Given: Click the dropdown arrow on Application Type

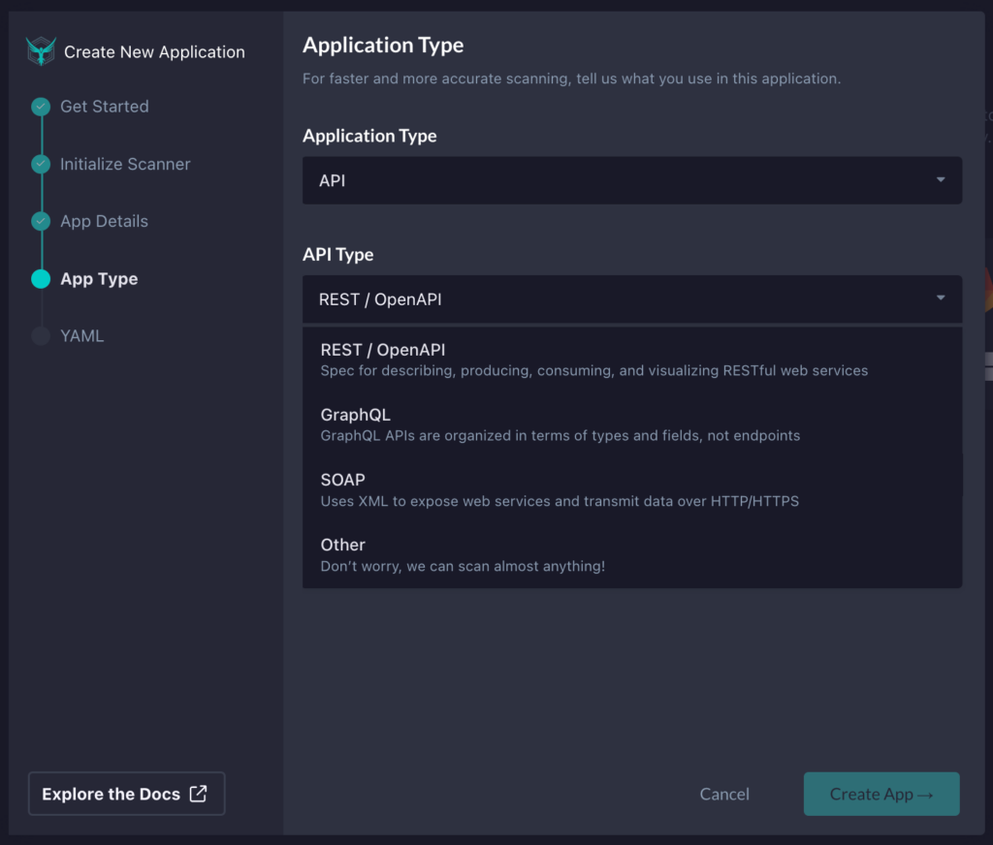Looking at the screenshot, I should tap(939, 180).
